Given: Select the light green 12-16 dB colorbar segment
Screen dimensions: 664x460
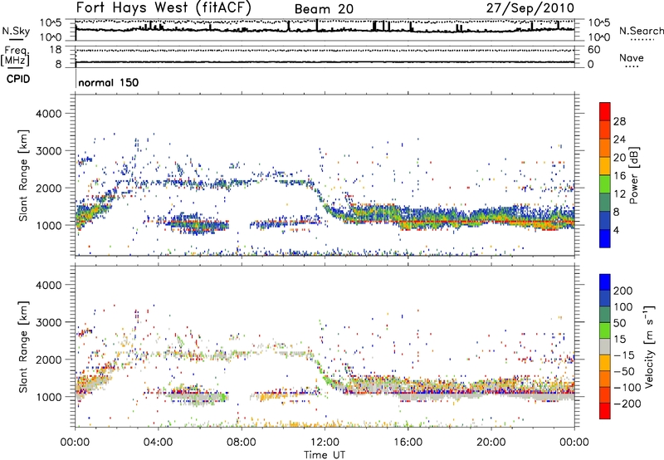Looking at the screenshot, I should click(605, 184).
